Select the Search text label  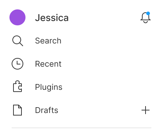tap(48, 41)
